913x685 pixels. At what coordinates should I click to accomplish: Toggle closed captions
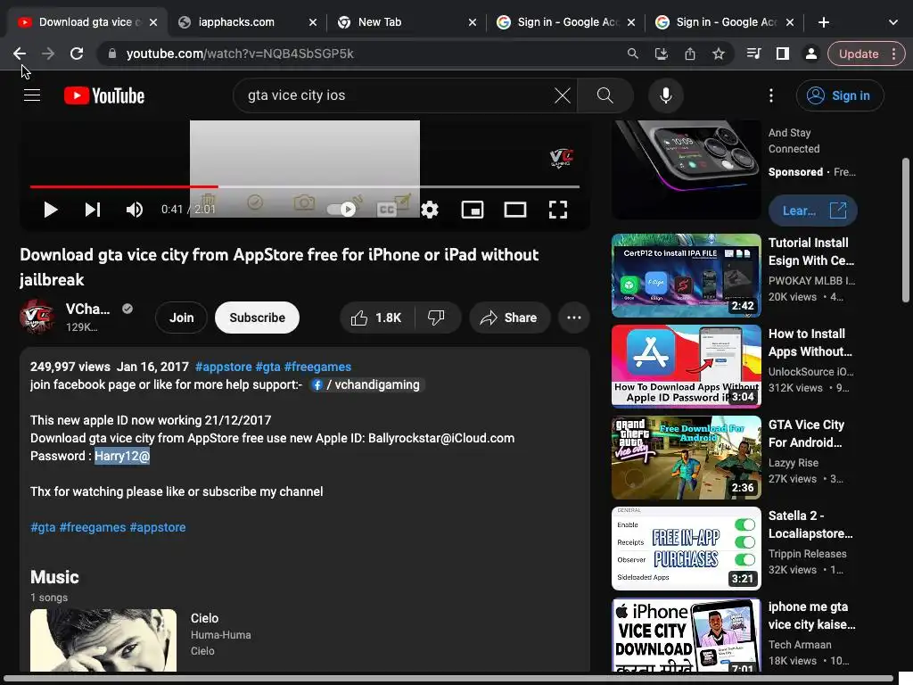[387, 210]
